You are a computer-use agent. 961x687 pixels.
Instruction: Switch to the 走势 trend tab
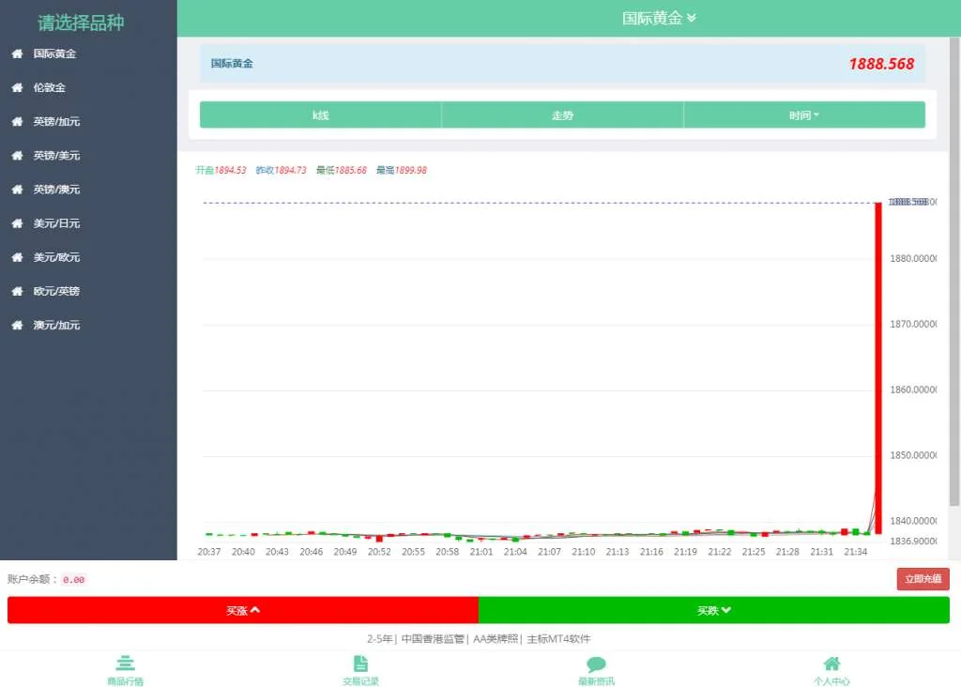pos(562,115)
